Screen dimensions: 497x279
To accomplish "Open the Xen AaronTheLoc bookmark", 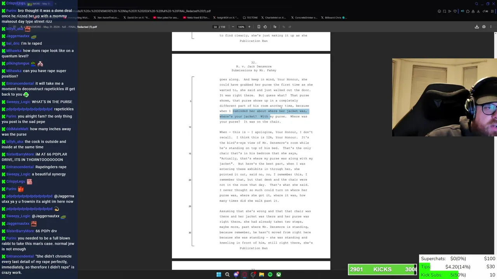I will pos(106,17).
